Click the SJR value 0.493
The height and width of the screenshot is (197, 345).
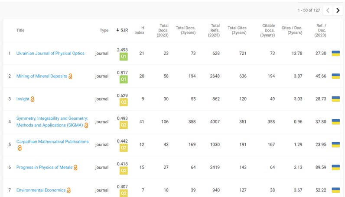coord(122,118)
